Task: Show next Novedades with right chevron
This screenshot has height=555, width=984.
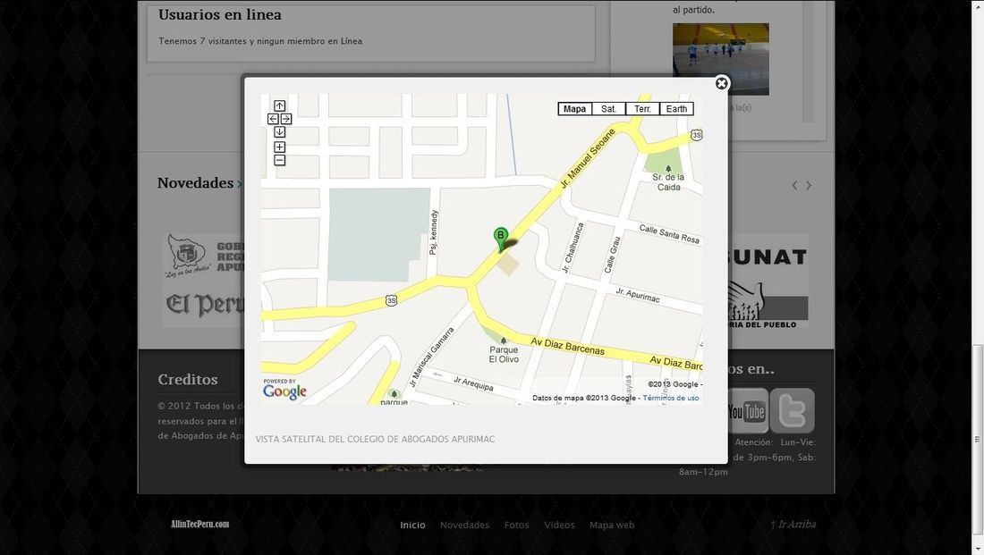Action: tap(809, 185)
